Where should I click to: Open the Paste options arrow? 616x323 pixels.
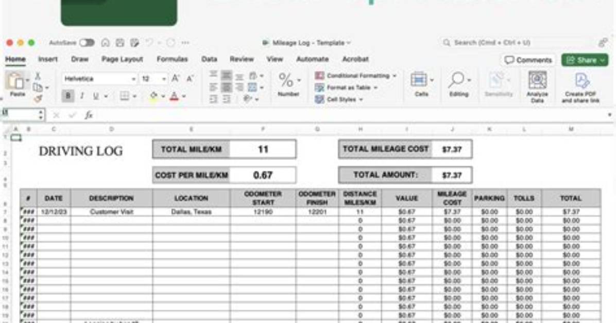(x=27, y=80)
